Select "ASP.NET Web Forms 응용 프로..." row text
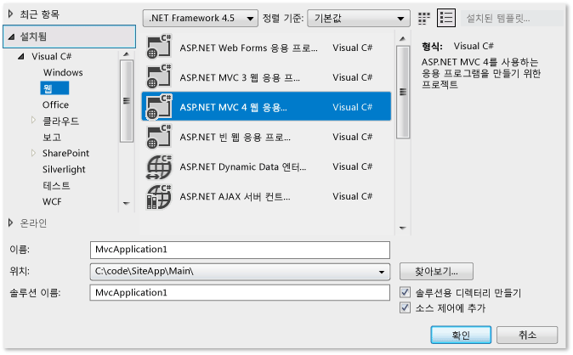Image resolution: width=573 pixels, height=355 pixels. point(248,48)
